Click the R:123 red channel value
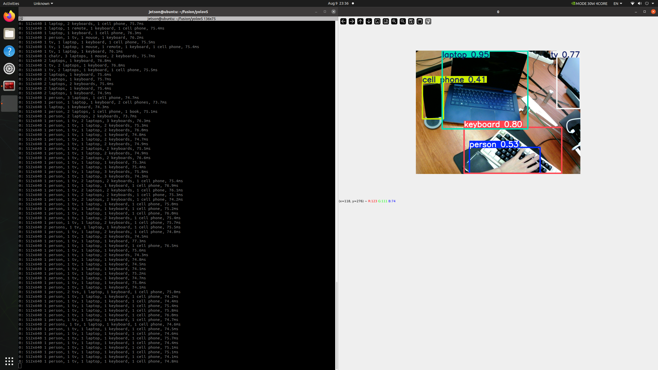This screenshot has width=658, height=370. click(x=372, y=201)
